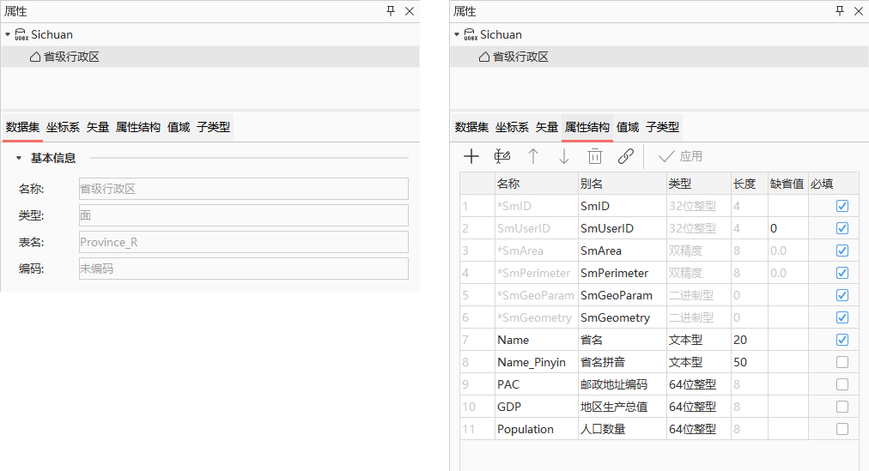Switch to 坐标系 tab in left panel
Image resolution: width=869 pixels, height=471 pixels.
click(x=63, y=127)
